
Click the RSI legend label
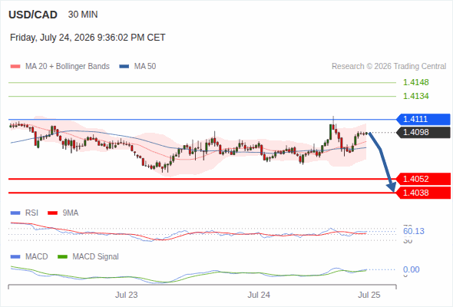click(31, 213)
